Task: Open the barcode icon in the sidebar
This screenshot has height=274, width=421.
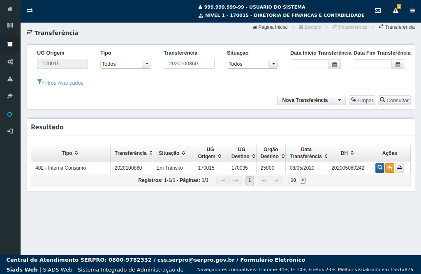Action: click(10, 26)
